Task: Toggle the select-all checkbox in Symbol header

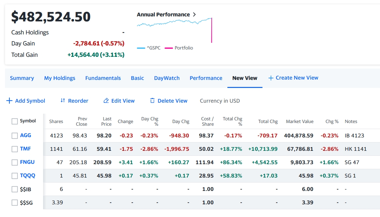Action: [15, 121]
